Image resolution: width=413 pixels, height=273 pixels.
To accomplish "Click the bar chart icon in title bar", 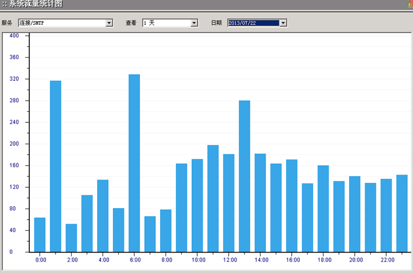I will [410, 4].
